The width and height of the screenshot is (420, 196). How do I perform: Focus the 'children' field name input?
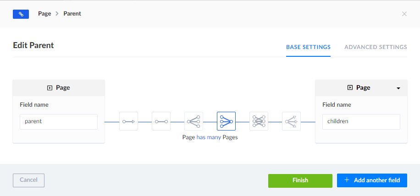[361, 122]
